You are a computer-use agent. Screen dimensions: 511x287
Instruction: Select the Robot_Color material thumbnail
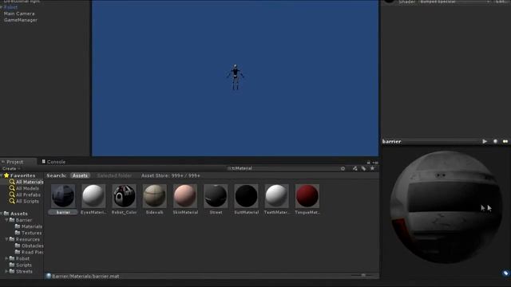(x=125, y=196)
